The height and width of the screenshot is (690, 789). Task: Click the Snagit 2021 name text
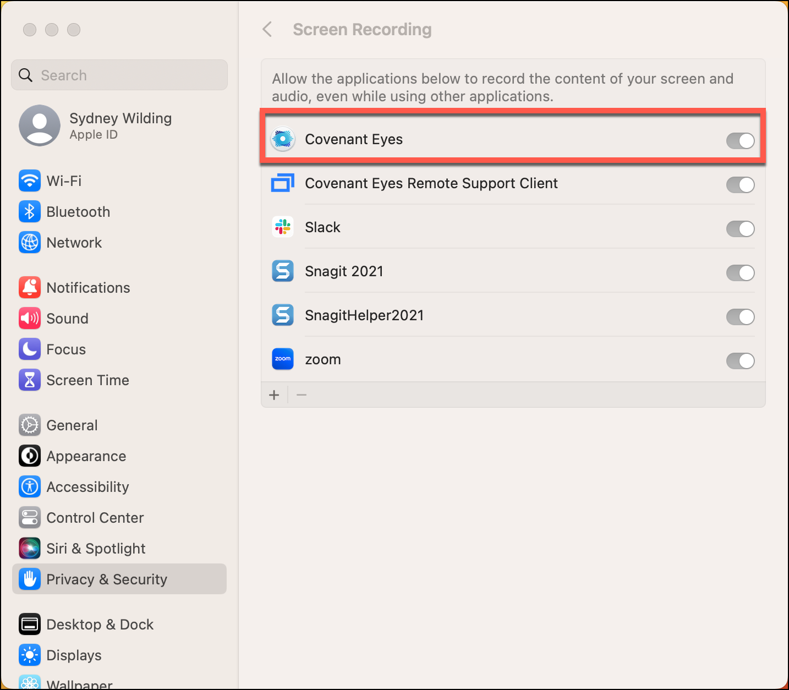point(344,271)
